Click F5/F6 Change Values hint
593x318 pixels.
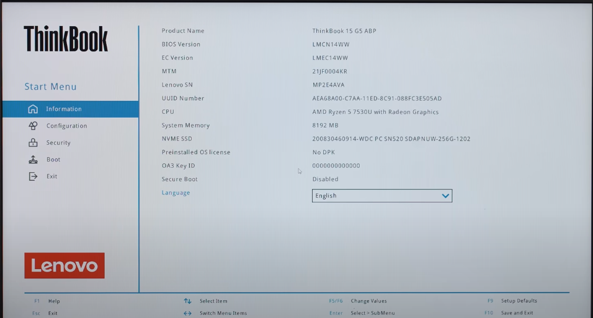(358, 301)
